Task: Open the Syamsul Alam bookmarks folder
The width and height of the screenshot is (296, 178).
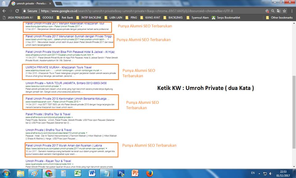Action: point(198,18)
